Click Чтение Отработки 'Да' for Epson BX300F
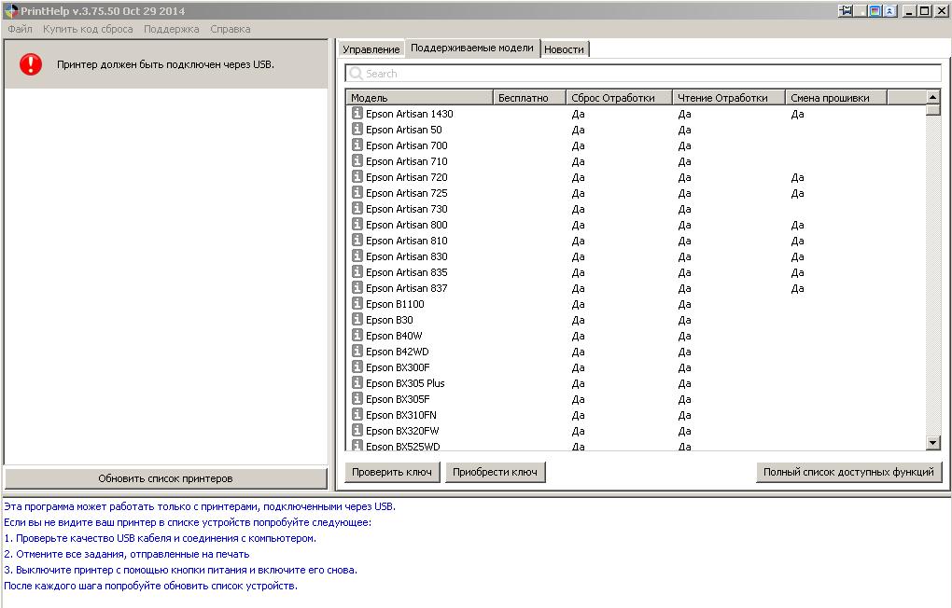Viewport: 952px width, 608px height. pos(684,367)
